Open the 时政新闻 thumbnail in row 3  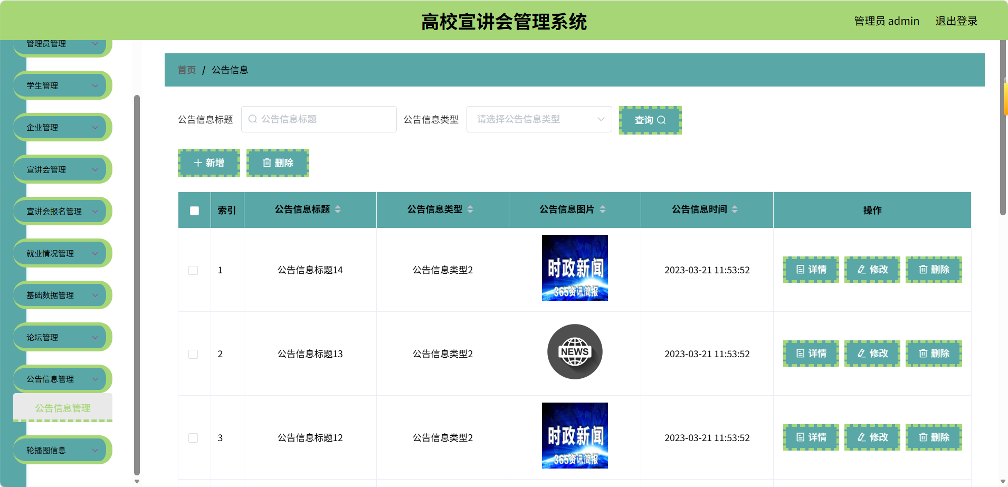tap(575, 436)
